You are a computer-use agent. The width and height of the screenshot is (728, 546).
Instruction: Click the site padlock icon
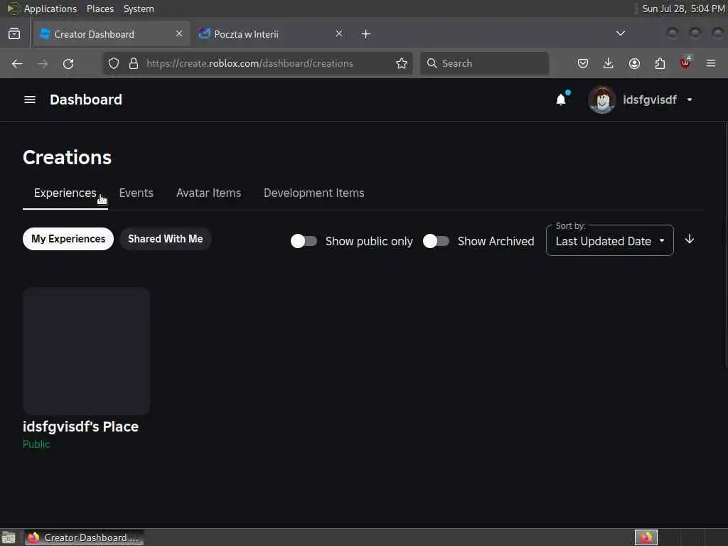(134, 63)
